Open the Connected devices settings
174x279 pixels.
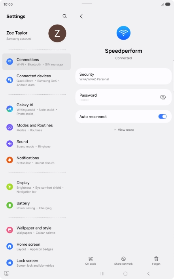tap(36, 80)
